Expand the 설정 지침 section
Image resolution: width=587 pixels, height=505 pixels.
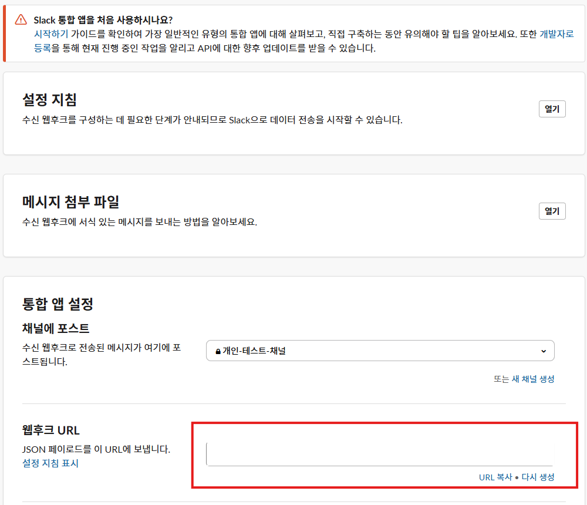click(551, 109)
